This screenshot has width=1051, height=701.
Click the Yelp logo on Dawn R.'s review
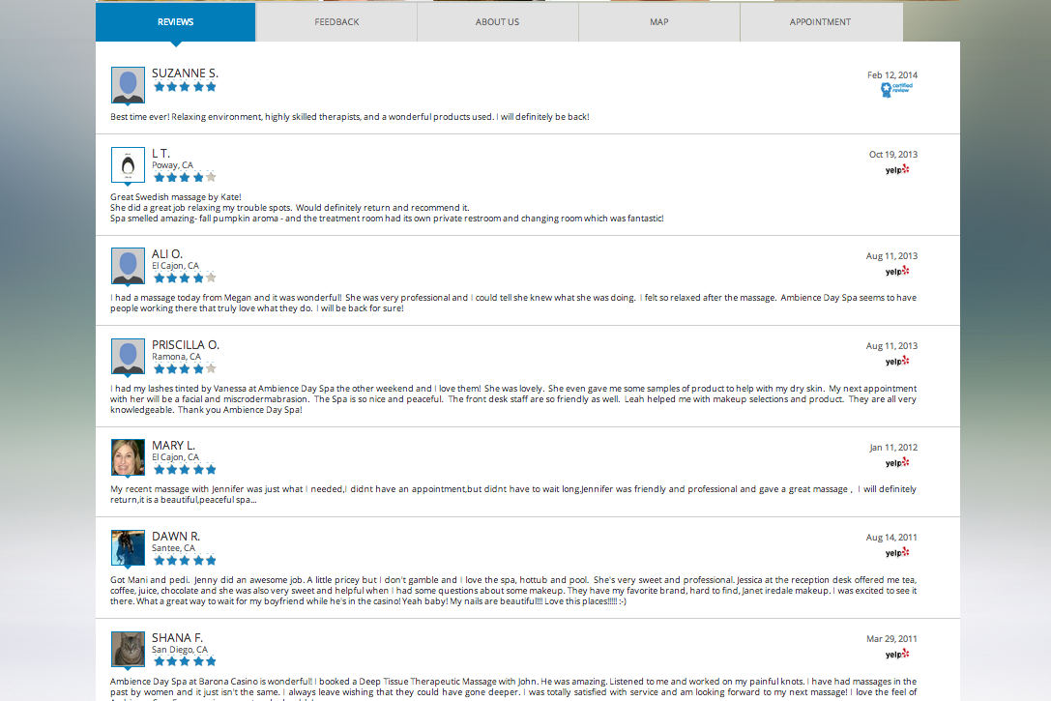(897, 552)
